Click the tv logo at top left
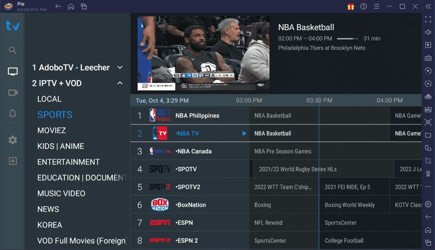This screenshot has height=250, width=435. click(x=13, y=25)
